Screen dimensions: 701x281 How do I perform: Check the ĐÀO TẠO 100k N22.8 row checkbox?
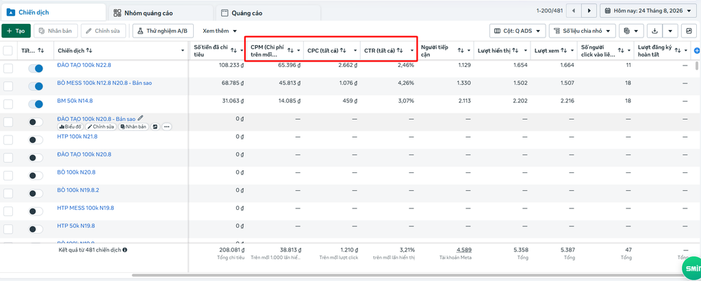pos(8,68)
